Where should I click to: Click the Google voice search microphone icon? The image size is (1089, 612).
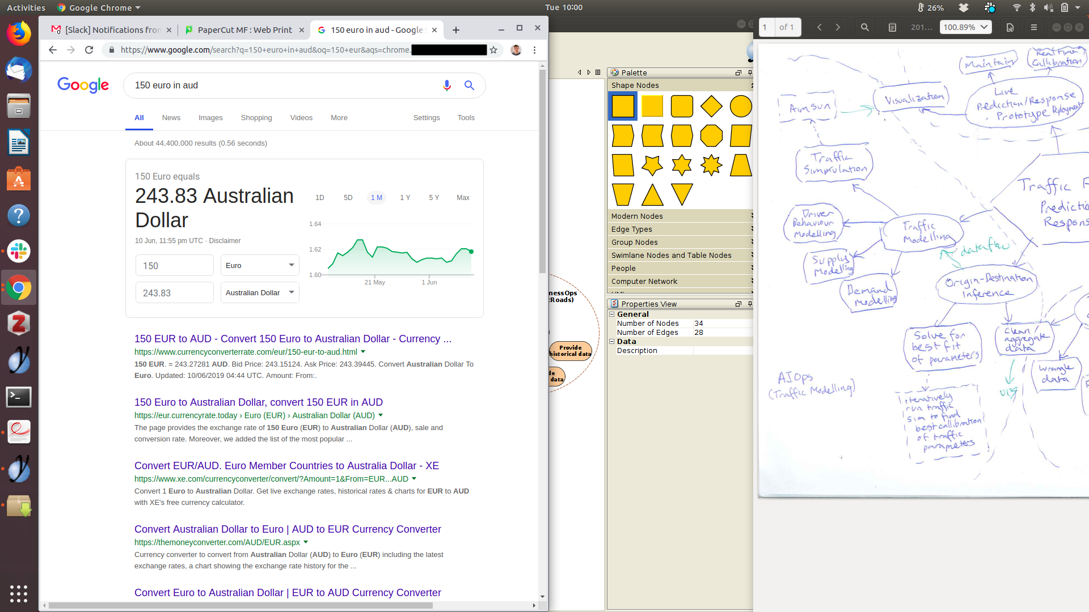[x=447, y=85]
